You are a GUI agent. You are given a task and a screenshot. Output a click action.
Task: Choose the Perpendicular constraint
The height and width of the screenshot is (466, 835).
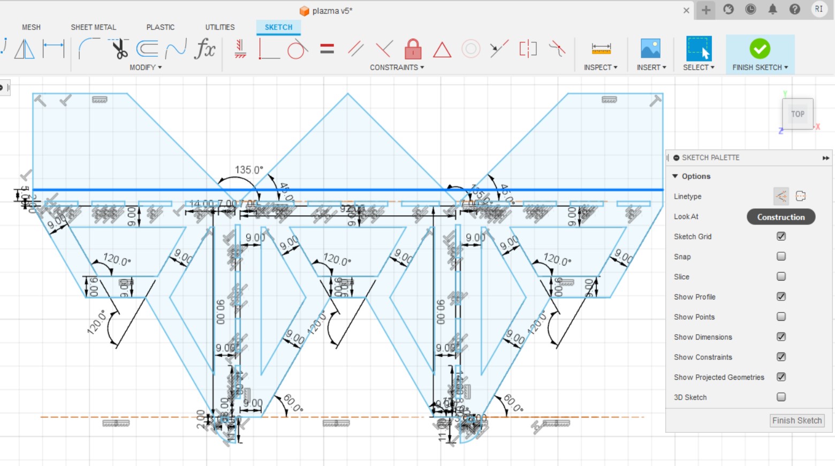pos(384,49)
